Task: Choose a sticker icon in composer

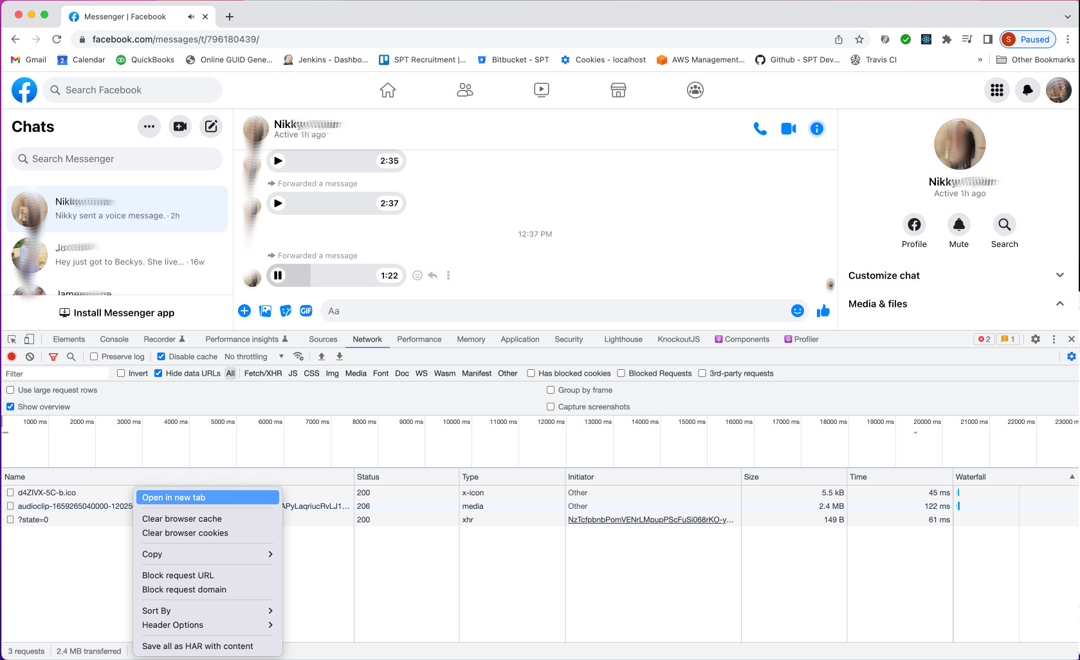Action: 286,311
